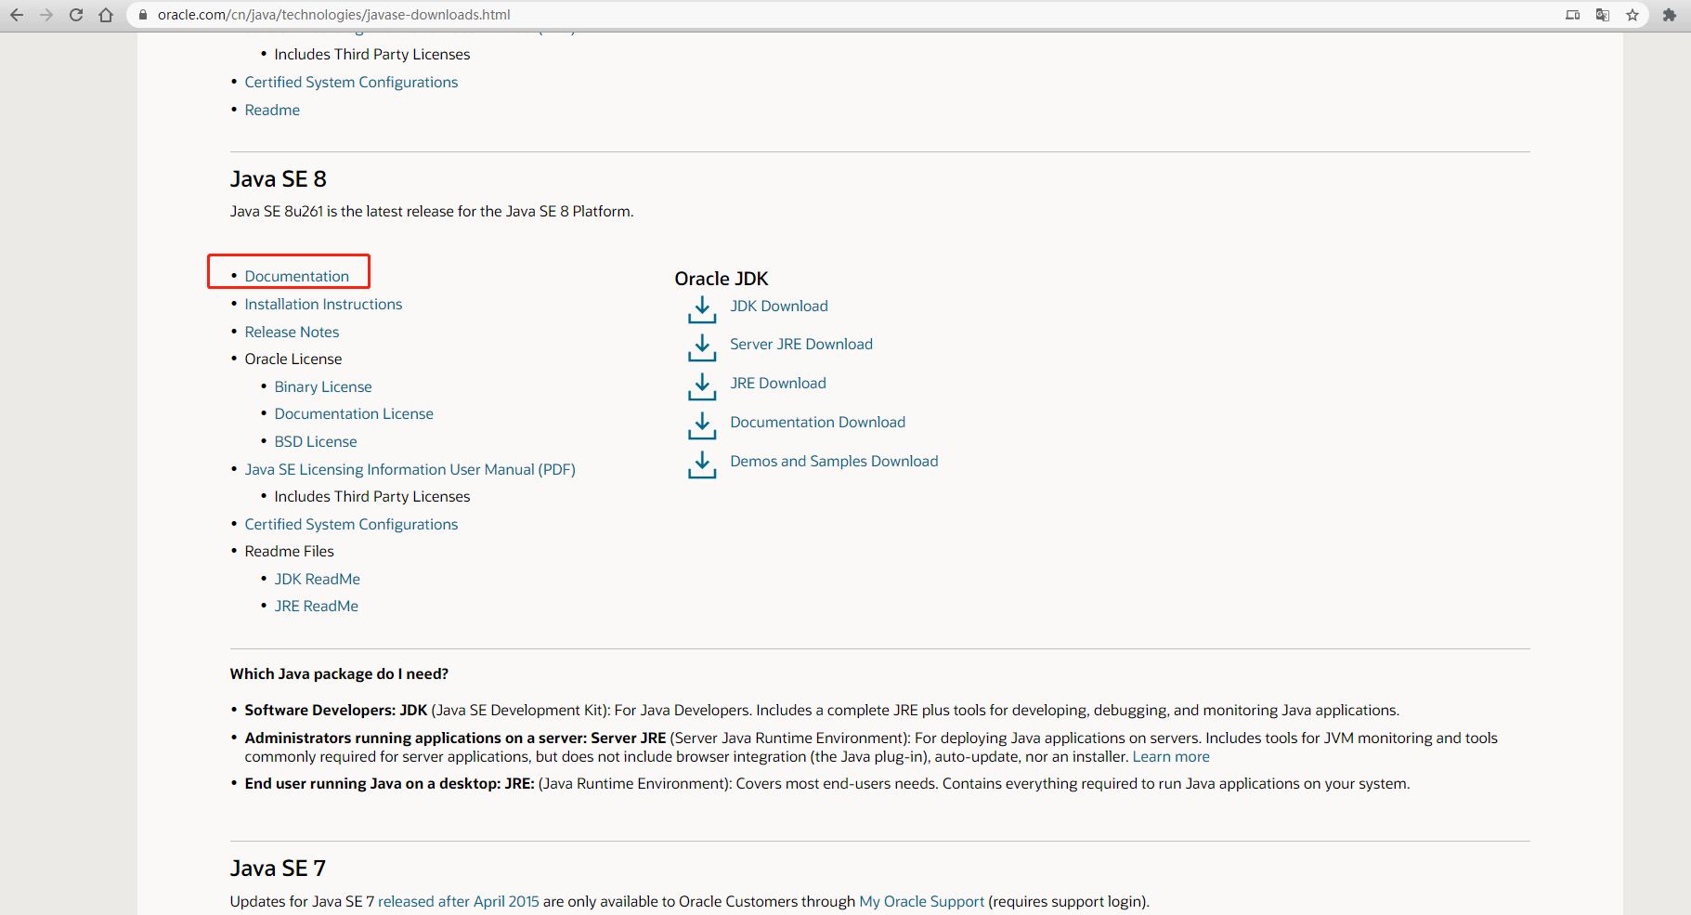The width and height of the screenshot is (1691, 915).
Task: Click the device cast icon in address bar
Action: tap(1573, 15)
